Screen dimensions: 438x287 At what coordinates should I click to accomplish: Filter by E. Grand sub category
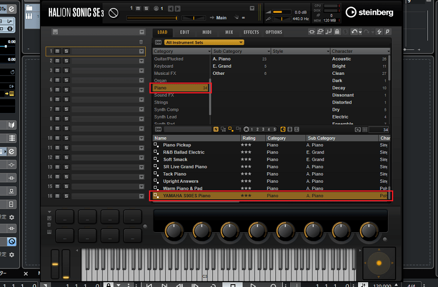coord(222,66)
